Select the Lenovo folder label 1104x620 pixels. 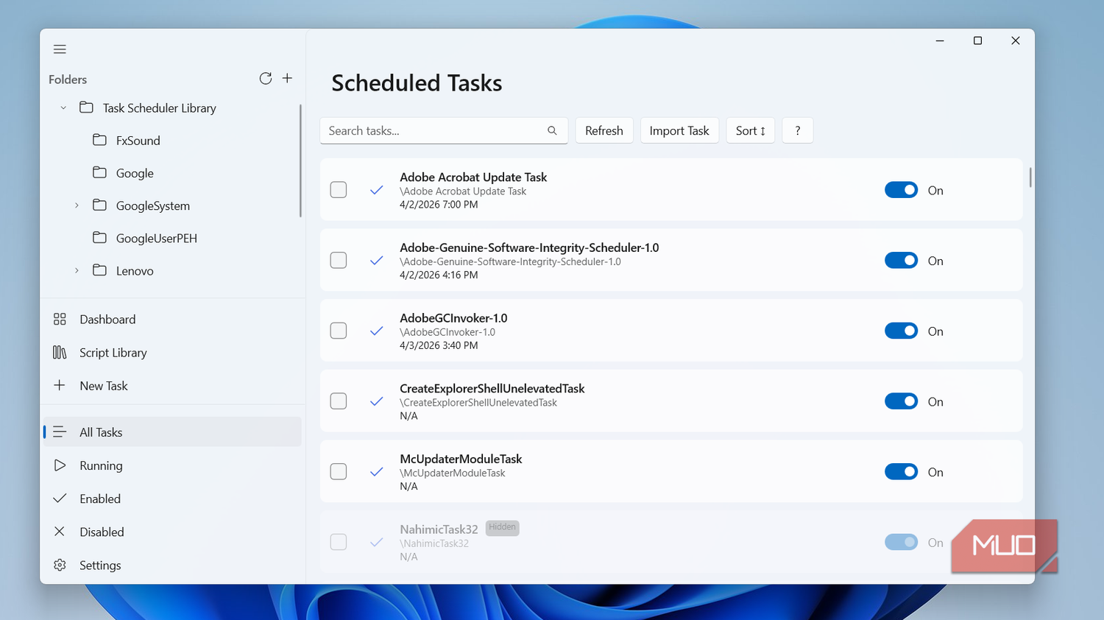(x=135, y=271)
